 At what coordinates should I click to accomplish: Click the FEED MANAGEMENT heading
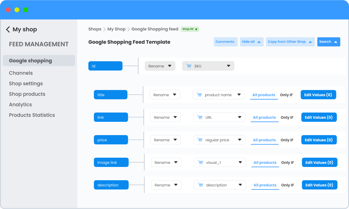39,44
